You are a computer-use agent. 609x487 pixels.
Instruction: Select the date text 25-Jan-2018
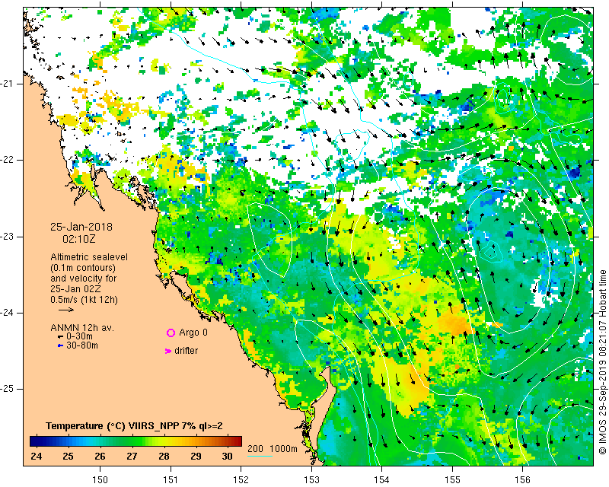point(81,227)
